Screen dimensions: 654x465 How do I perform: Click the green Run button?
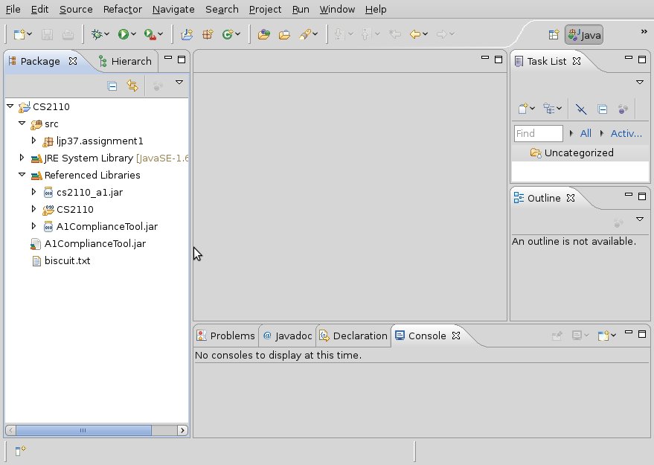pyautogui.click(x=123, y=34)
